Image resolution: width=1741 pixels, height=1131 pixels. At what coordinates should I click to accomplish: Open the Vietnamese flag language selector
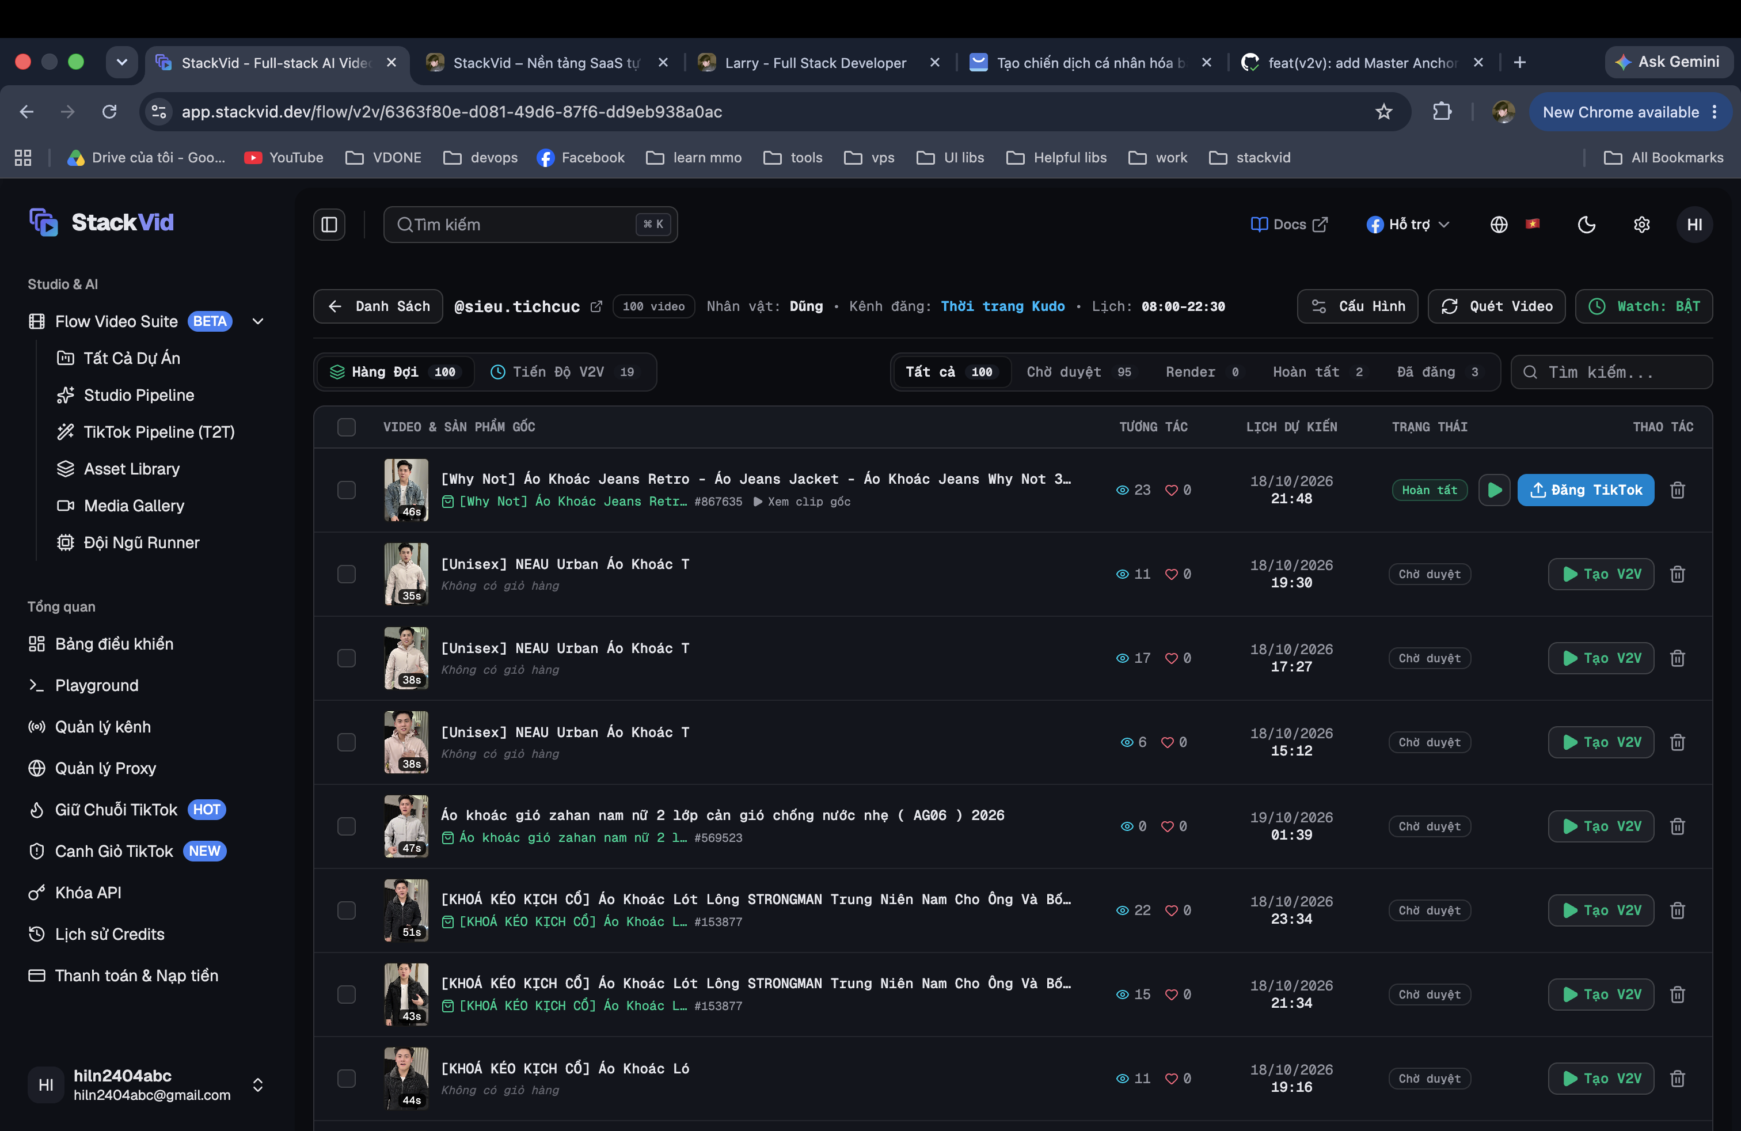click(1533, 224)
